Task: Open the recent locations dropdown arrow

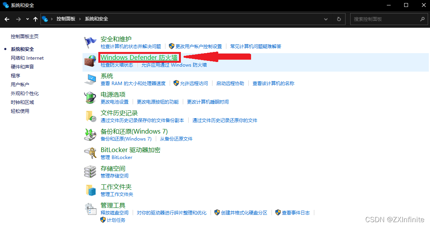Action: click(27, 19)
